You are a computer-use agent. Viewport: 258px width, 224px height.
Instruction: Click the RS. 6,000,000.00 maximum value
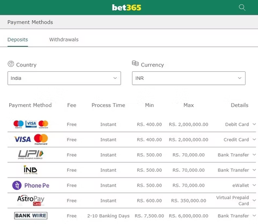tap(189, 216)
